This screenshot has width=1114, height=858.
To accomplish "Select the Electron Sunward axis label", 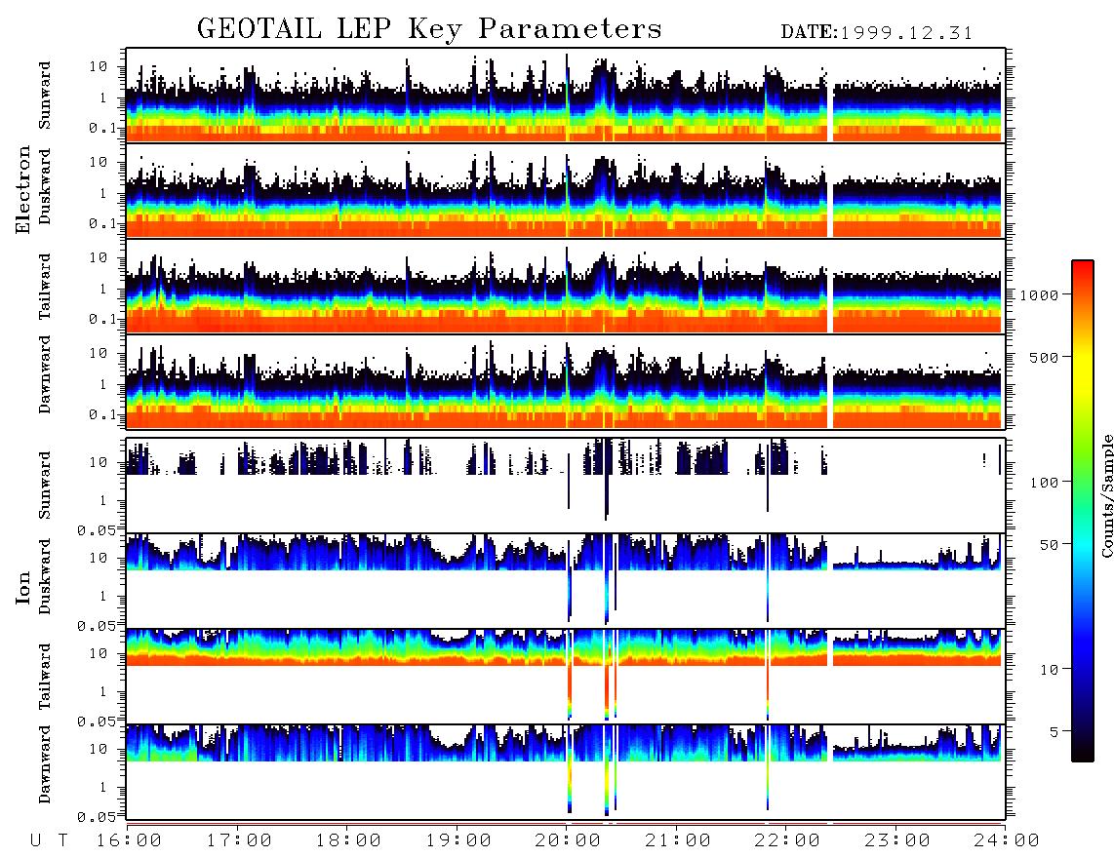I will [x=45, y=96].
